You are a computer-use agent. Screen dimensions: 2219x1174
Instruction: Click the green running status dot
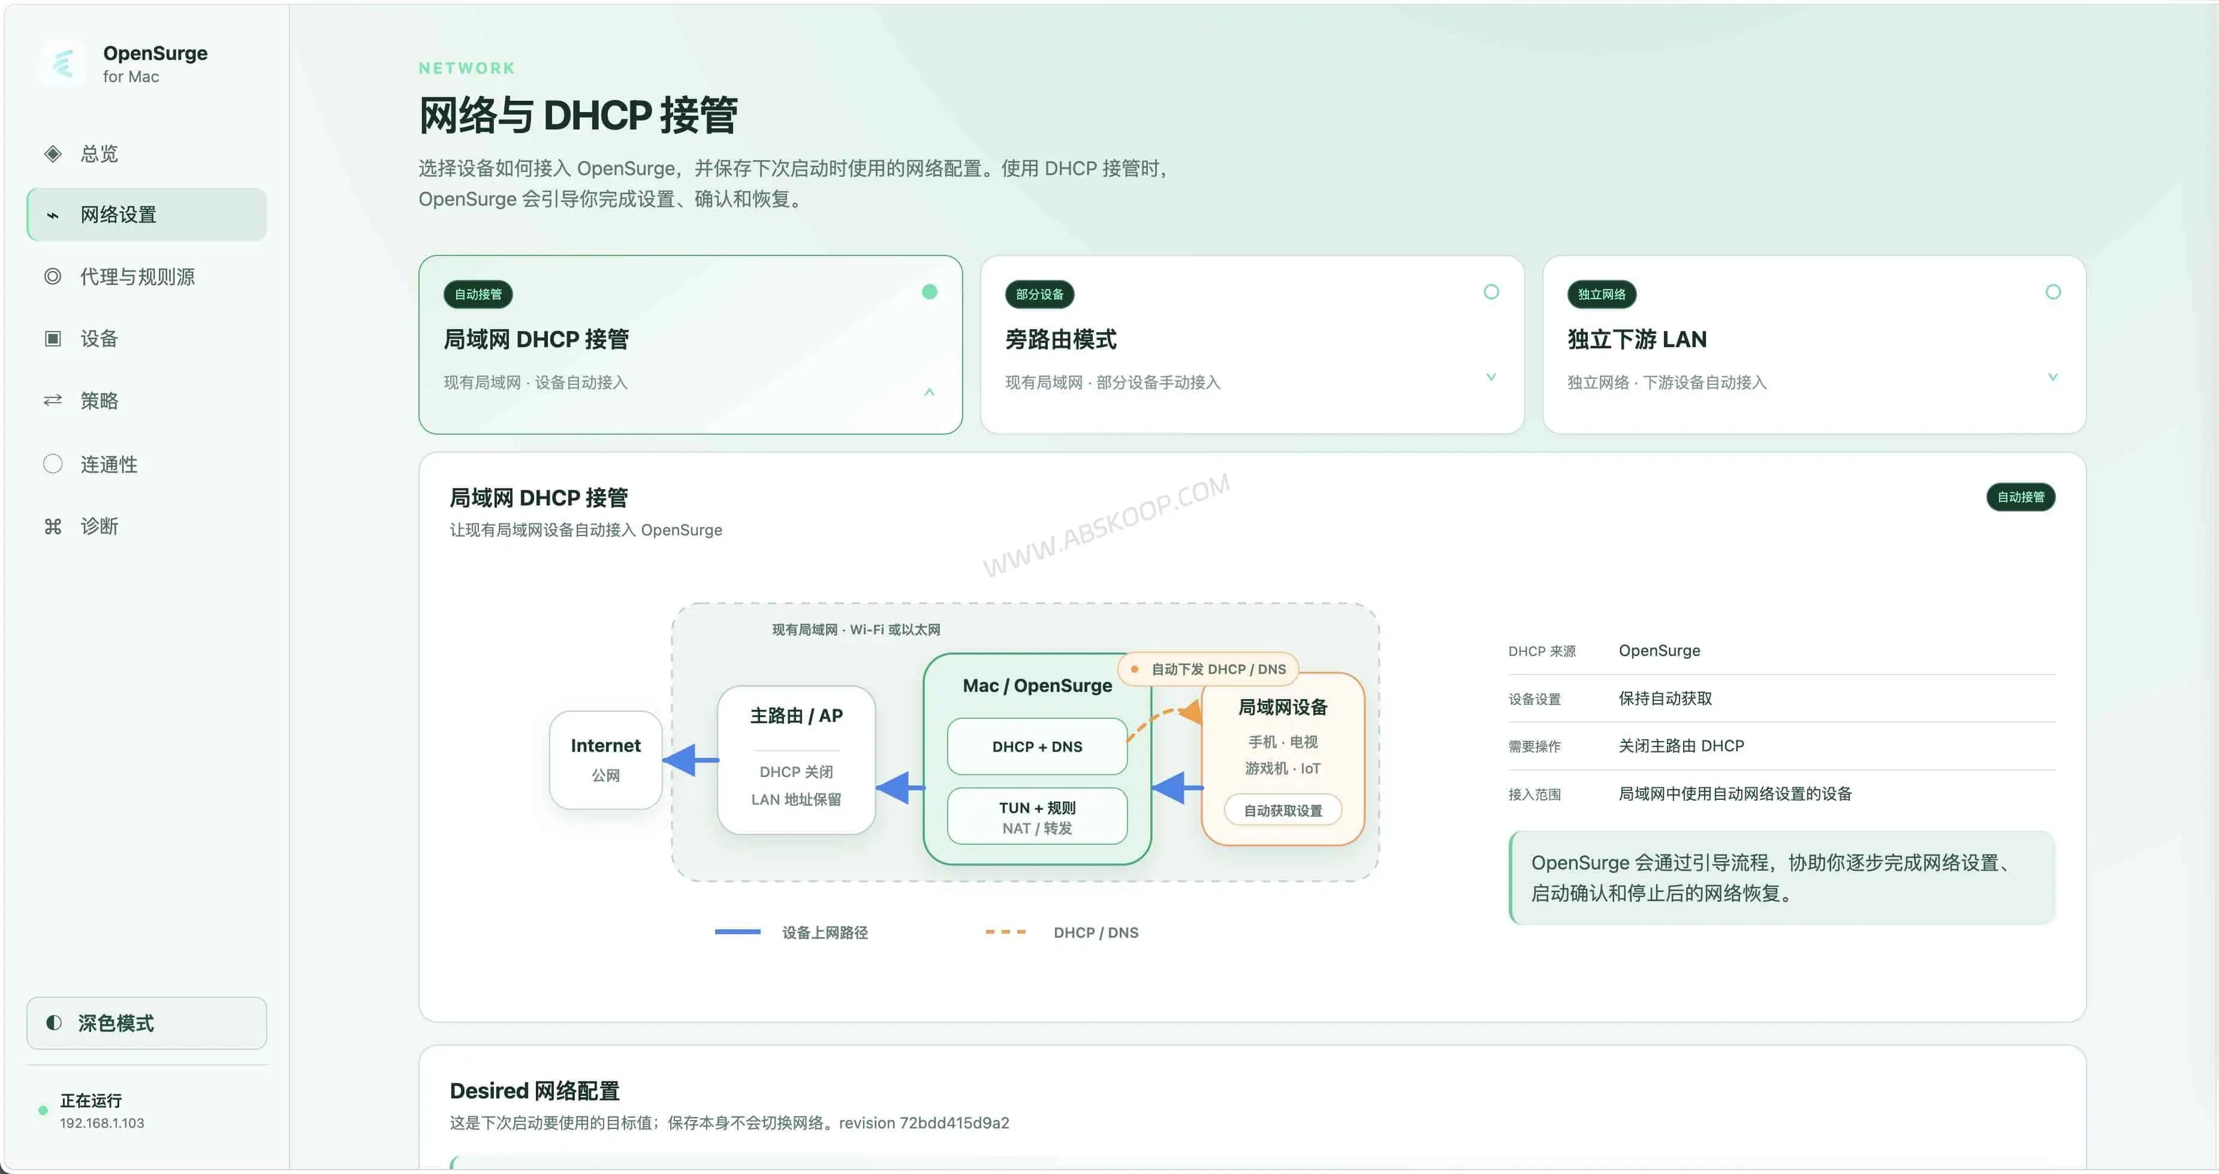[43, 1110]
